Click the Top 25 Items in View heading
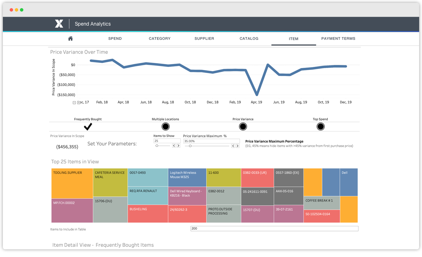This screenshot has height=257, width=422. point(75,162)
